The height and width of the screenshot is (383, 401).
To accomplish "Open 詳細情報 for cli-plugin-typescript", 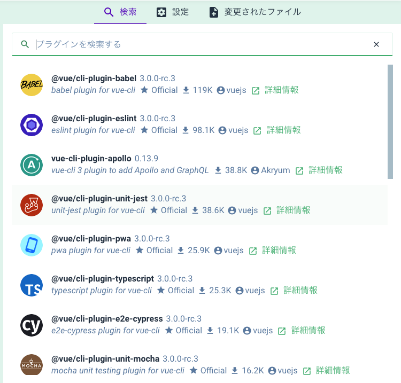I will coord(300,291).
